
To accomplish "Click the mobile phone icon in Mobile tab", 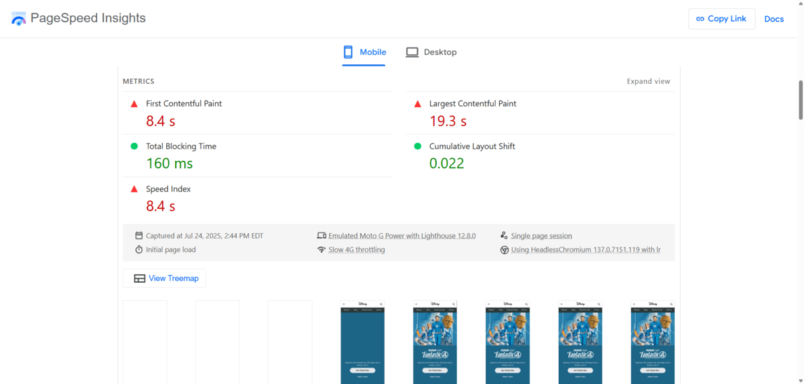I will tap(348, 52).
